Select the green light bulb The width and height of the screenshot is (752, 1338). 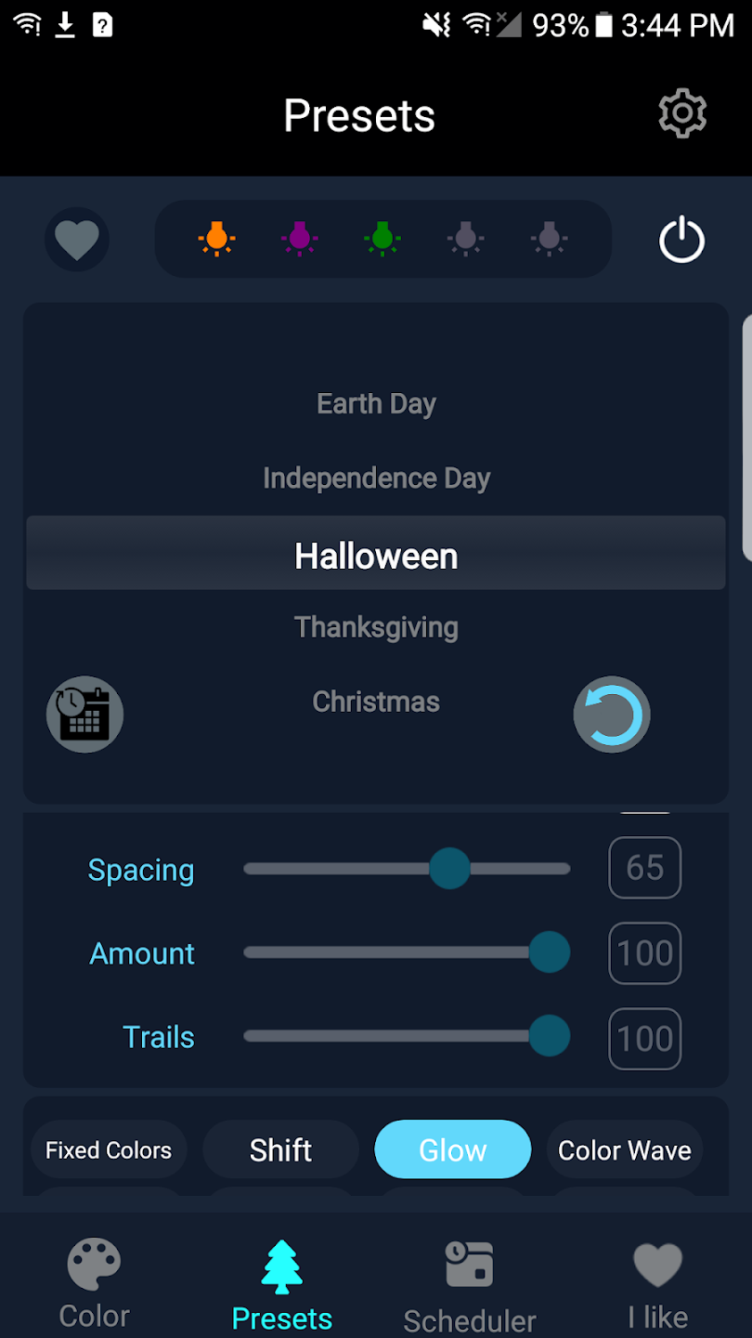tap(382, 239)
